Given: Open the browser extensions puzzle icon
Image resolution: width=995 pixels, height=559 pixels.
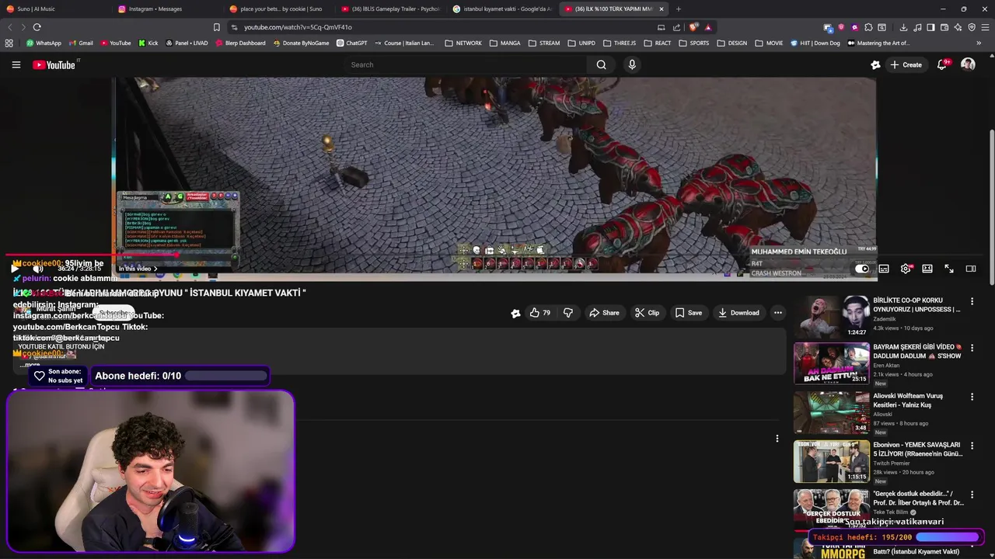Looking at the screenshot, I should point(868,27).
